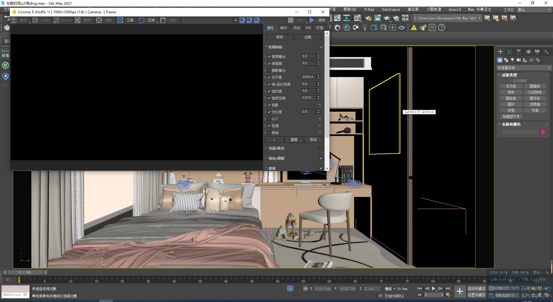Enable the 光晕/眩光 bloom glare checkbox

point(321,148)
